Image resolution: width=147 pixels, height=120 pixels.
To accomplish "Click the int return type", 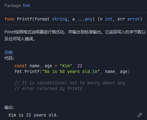I will pos(108,19).
